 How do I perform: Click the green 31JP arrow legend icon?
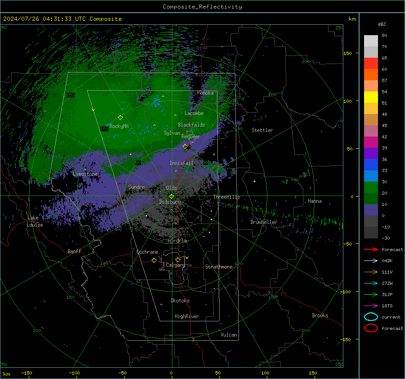coord(371,294)
